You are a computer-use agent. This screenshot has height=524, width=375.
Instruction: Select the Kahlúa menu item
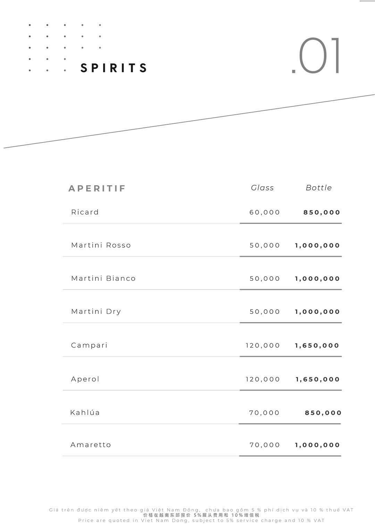(85, 412)
